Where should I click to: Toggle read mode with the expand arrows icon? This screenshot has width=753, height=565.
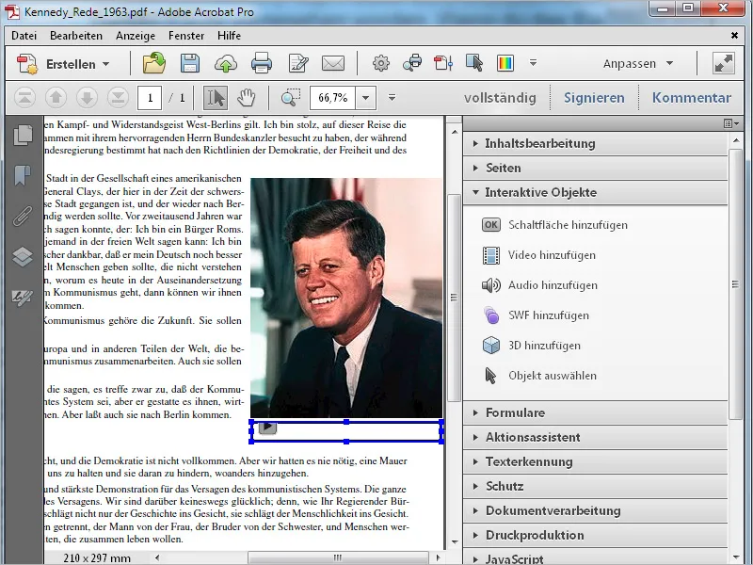(x=724, y=63)
